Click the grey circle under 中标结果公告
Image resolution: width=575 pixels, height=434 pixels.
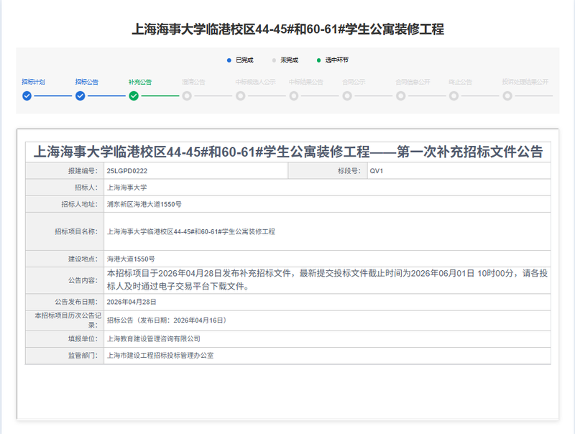click(294, 96)
